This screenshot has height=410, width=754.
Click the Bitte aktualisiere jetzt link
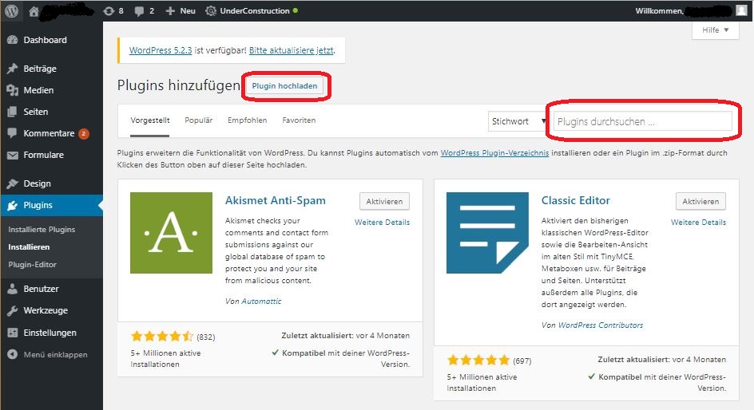[x=292, y=50]
